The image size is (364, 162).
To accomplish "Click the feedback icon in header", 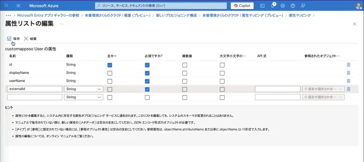I will [x=303, y=6].
